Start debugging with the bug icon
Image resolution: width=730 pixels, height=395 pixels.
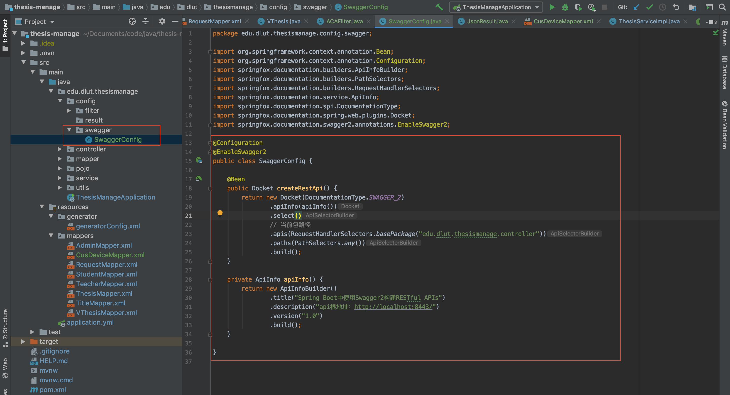coord(565,7)
